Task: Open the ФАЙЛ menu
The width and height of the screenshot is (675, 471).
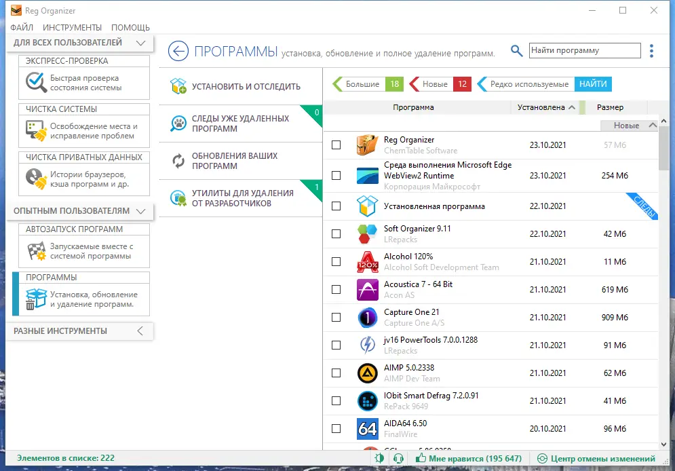Action: tap(22, 28)
